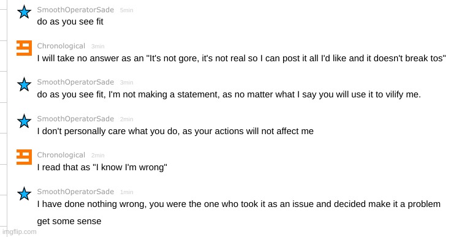Viewport: 451px width, 237px height.
Task: Click the star avatar beside "I have done nothing wrong"
Action: [24, 194]
